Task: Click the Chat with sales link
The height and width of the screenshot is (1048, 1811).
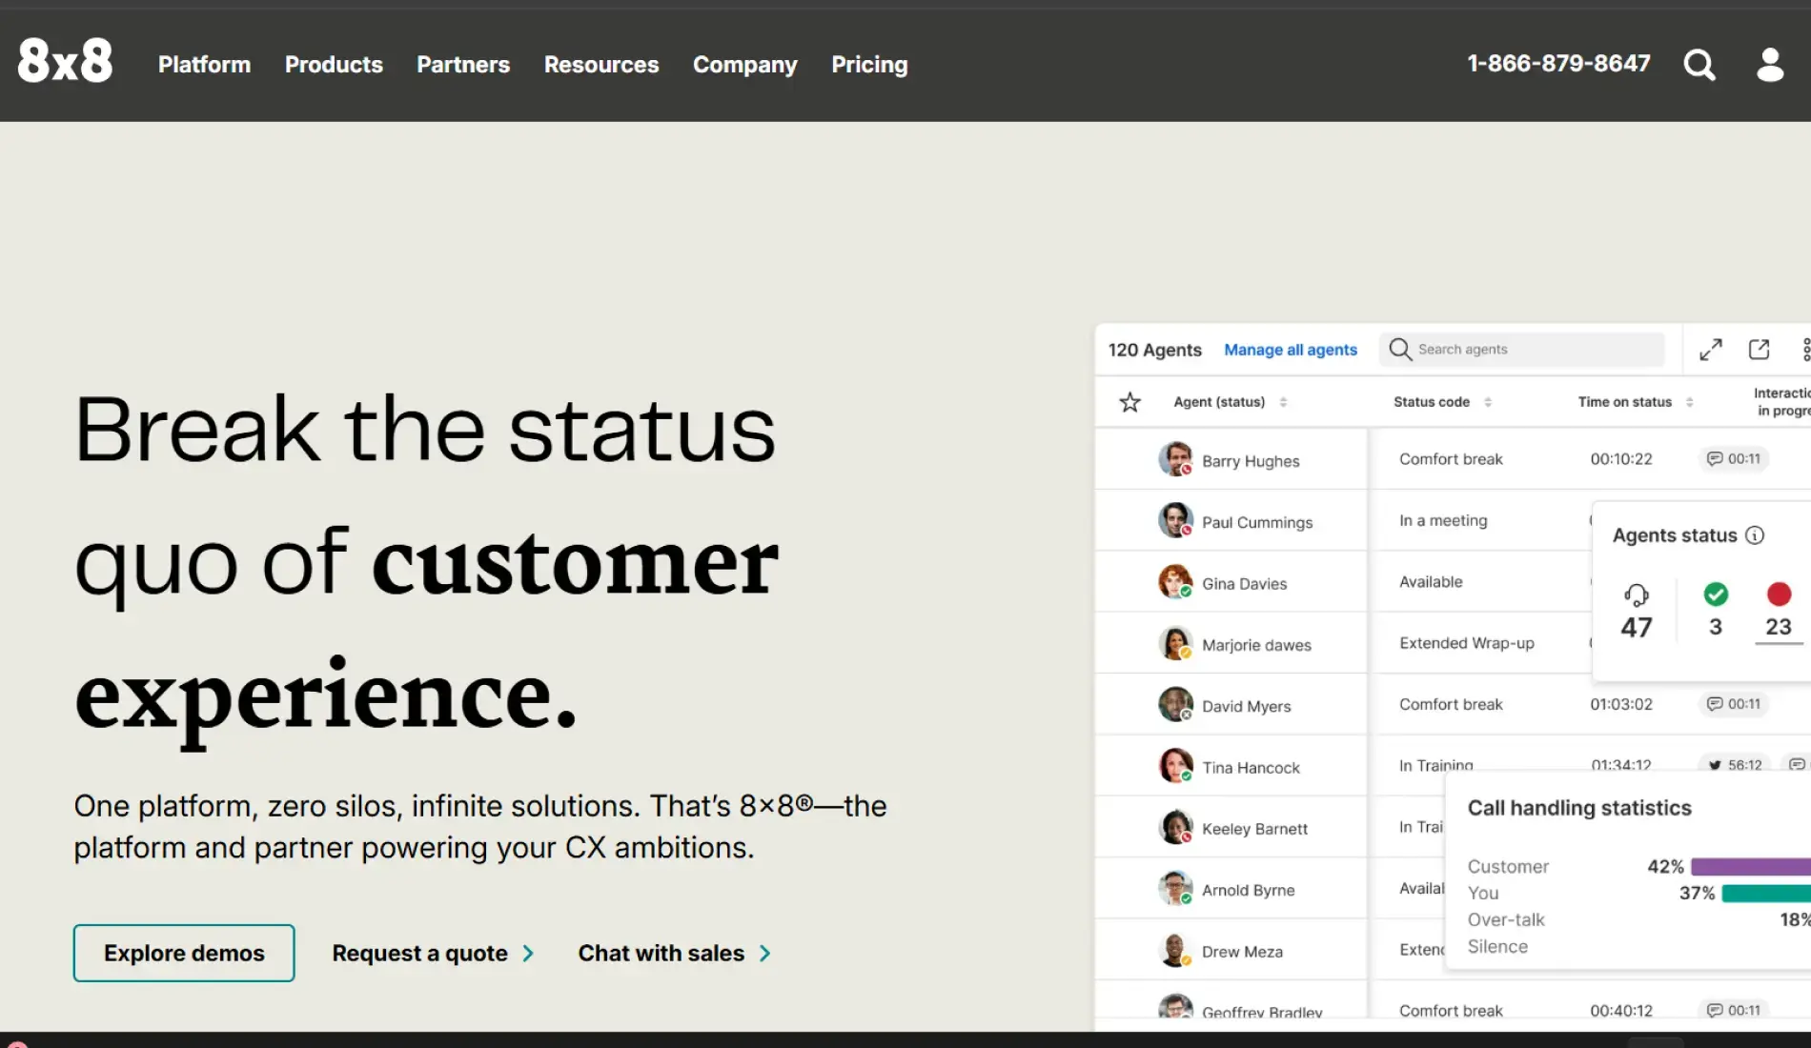Action: tap(661, 954)
